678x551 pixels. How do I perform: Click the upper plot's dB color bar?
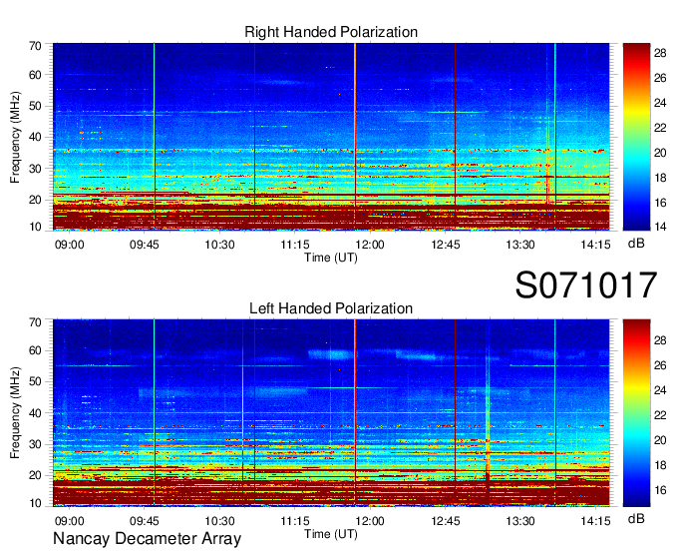636,137
